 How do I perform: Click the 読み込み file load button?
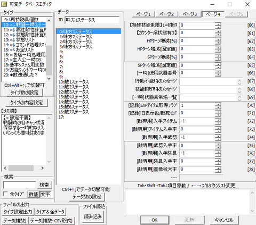pyautogui.click(x=93, y=216)
